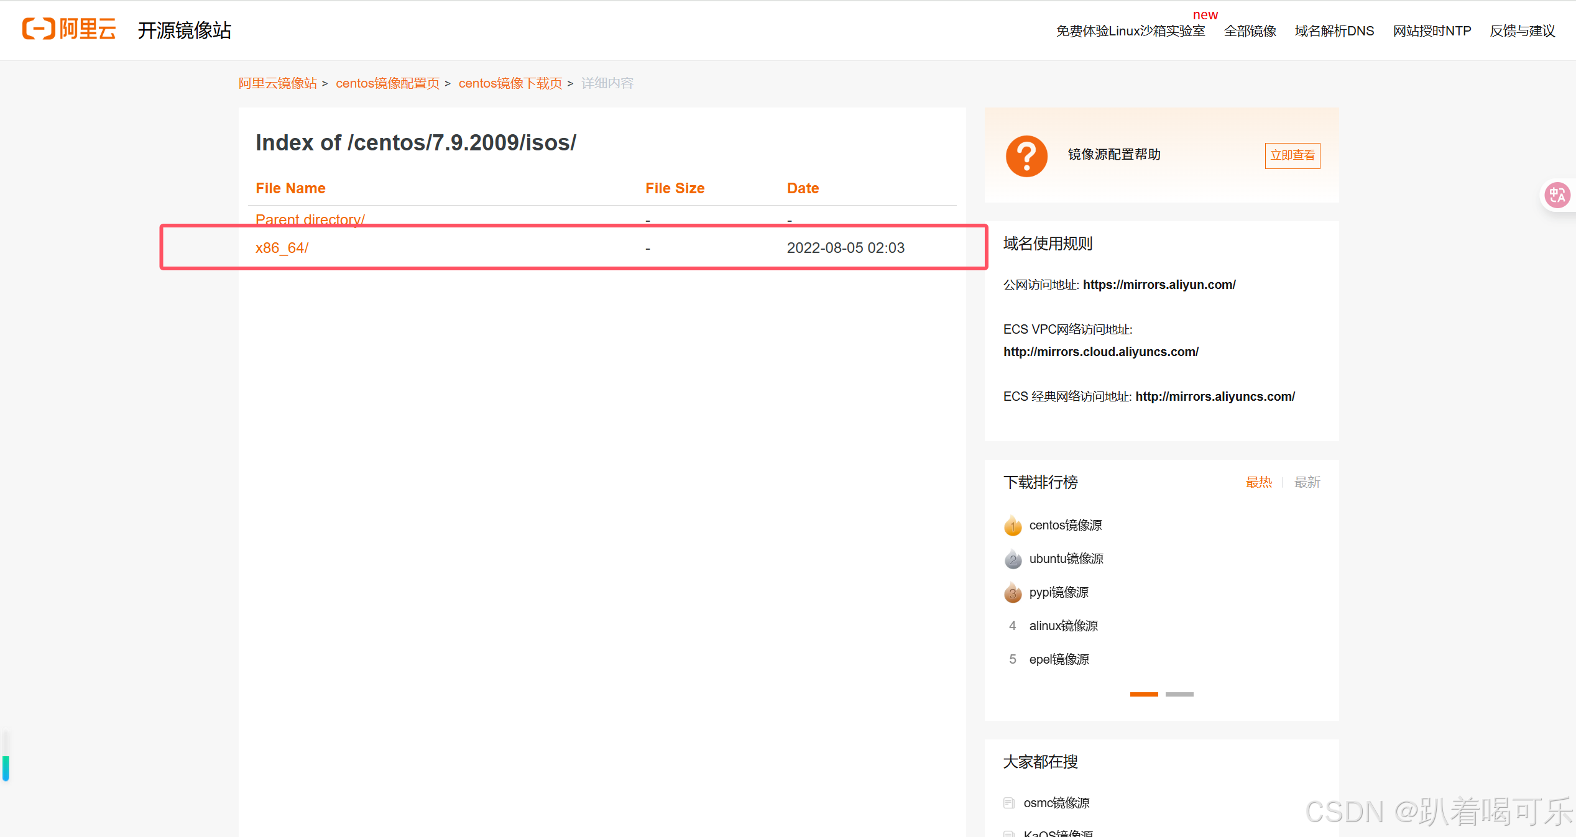Open epel镜像源 in download ranking

click(x=1059, y=660)
